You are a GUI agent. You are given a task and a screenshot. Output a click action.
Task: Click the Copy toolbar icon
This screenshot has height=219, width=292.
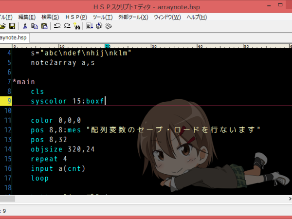click(x=35, y=26)
